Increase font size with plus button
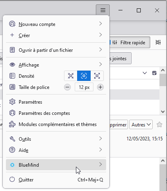The width and height of the screenshot is (167, 191). click(x=100, y=87)
